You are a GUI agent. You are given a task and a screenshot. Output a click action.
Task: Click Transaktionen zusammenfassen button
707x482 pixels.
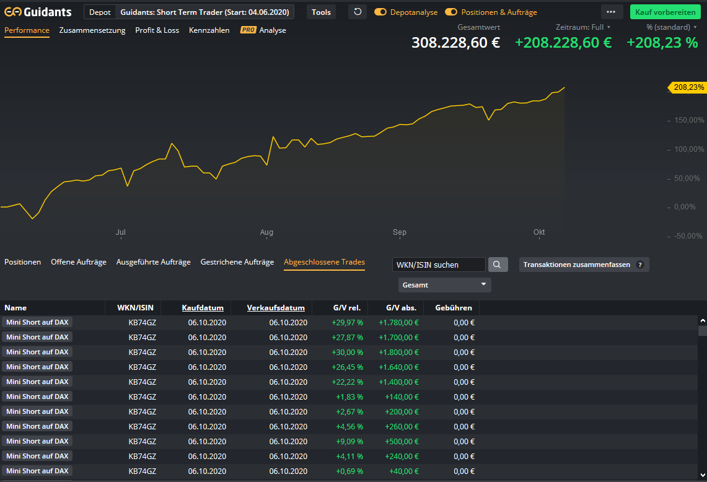pyautogui.click(x=584, y=265)
